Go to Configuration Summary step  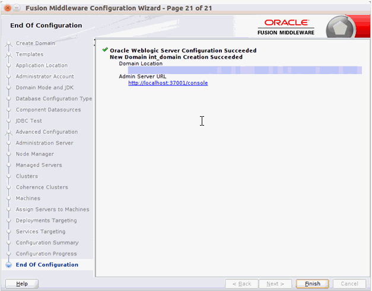point(47,242)
